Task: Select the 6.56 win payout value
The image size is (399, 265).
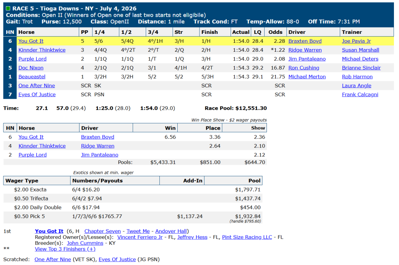Action: 170,137
